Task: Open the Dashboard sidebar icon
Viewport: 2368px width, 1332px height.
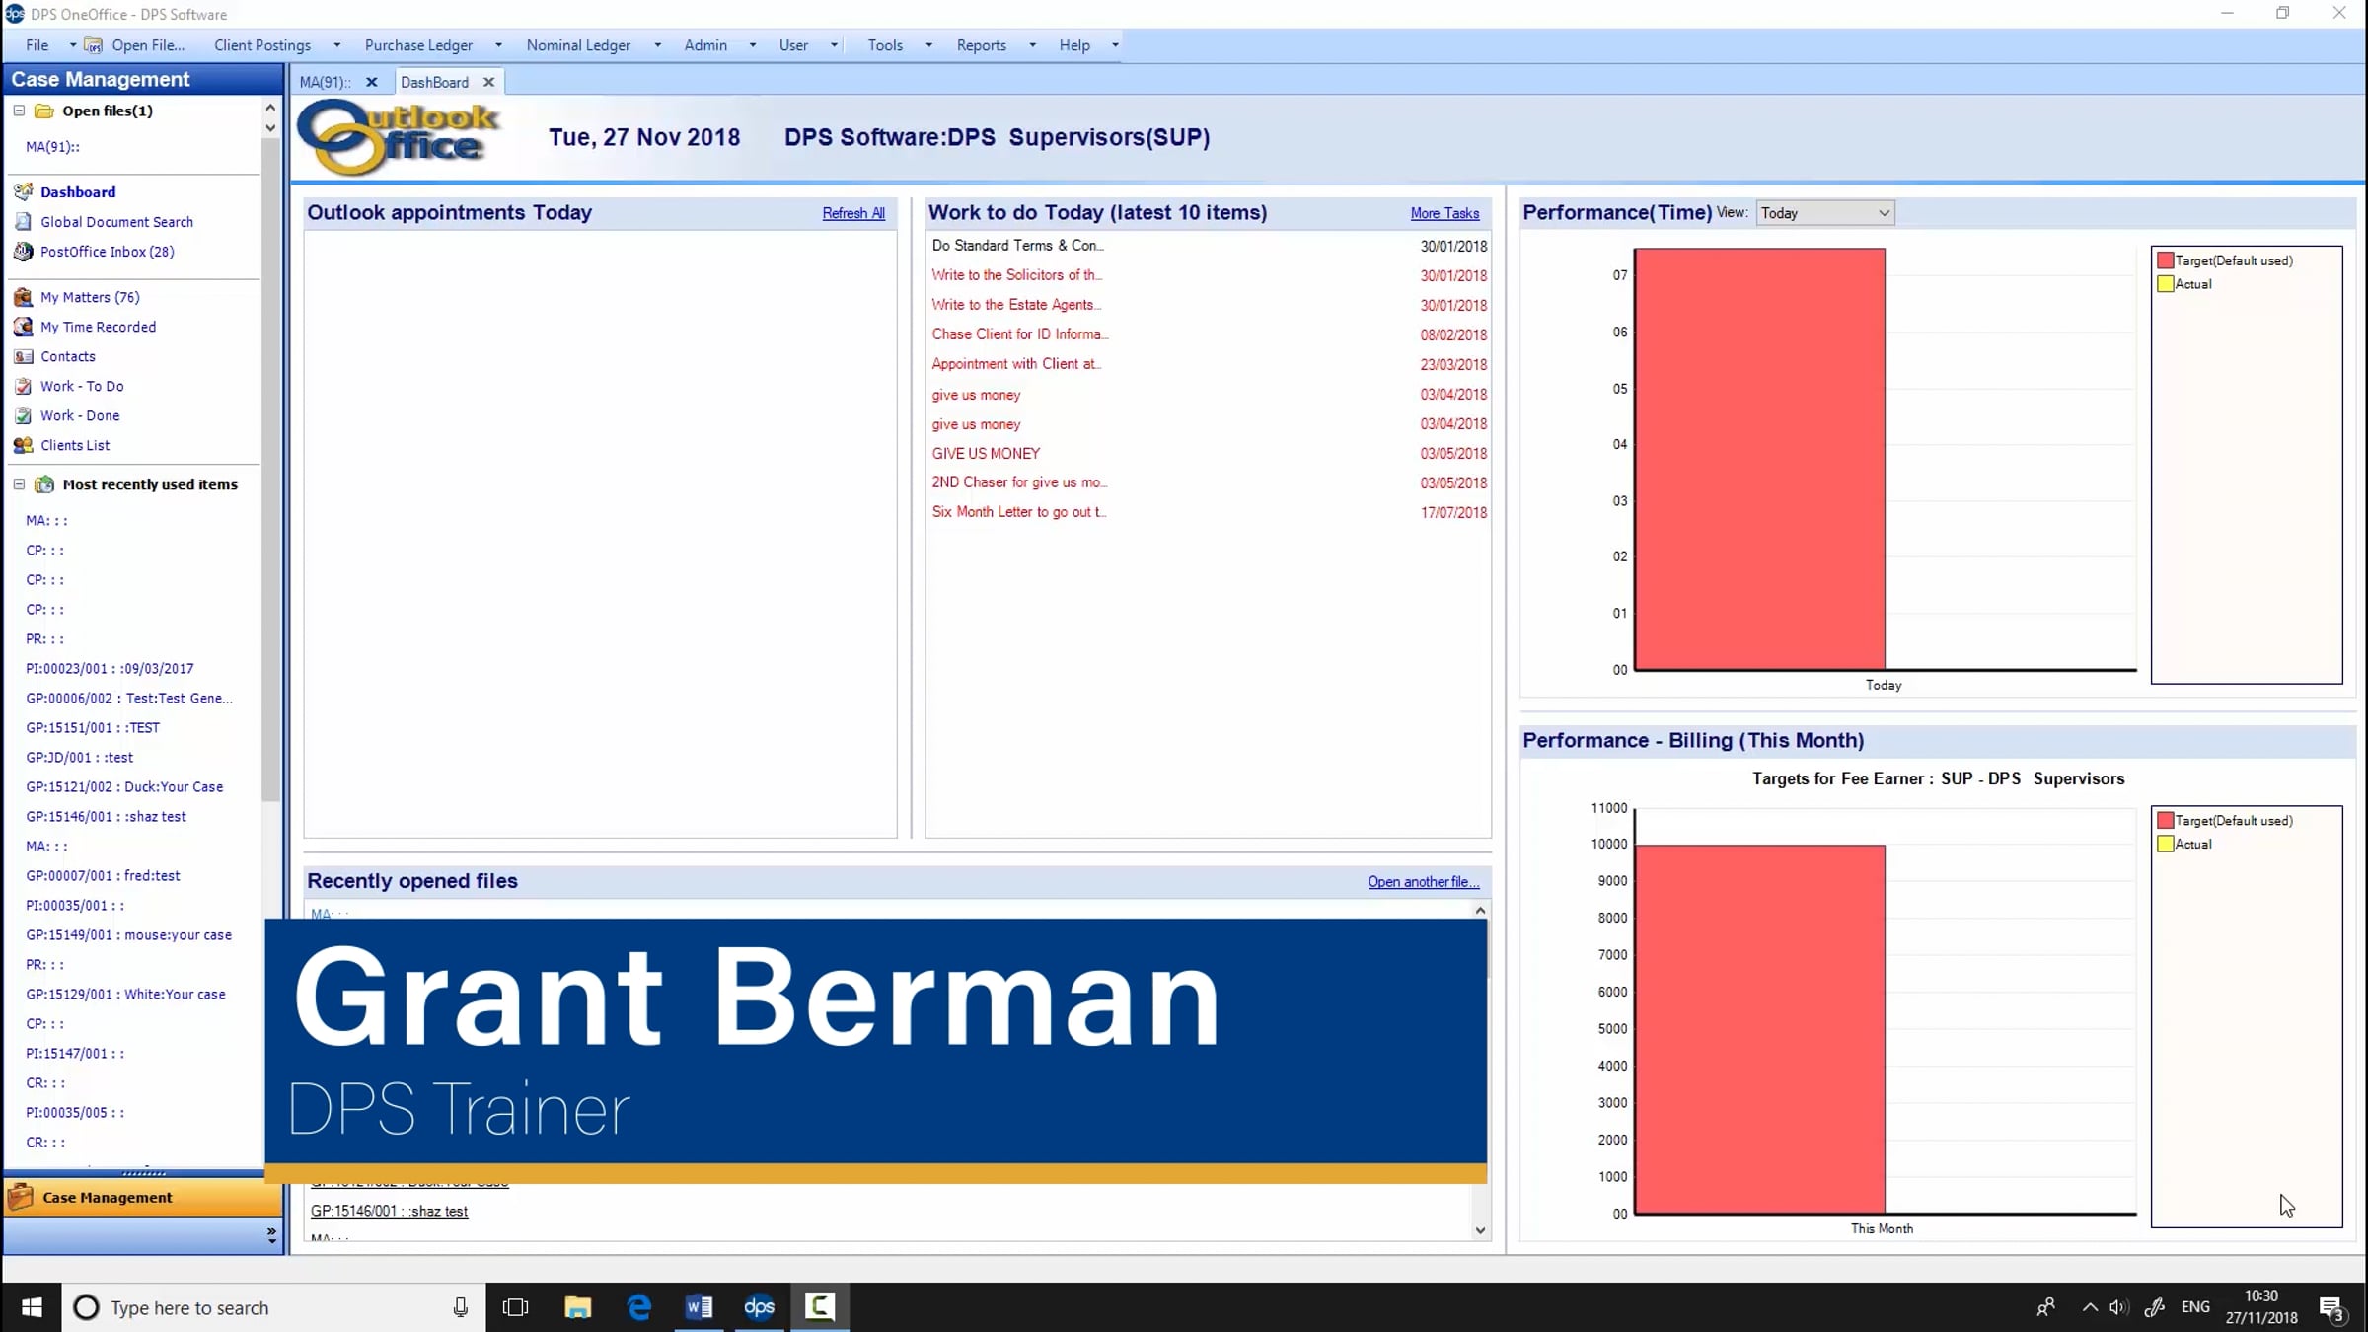Action: pyautogui.click(x=23, y=191)
